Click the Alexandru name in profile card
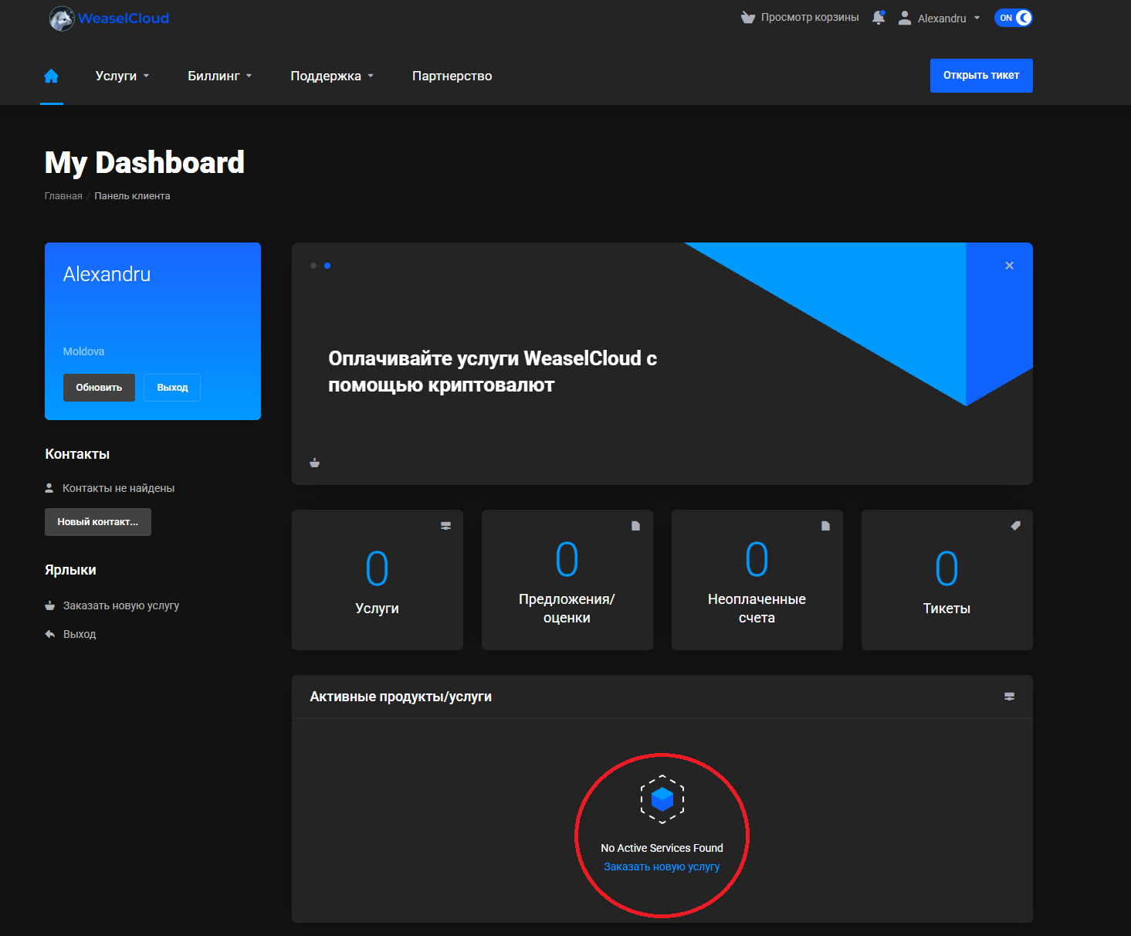Screen dimensions: 1131x936 point(107,274)
